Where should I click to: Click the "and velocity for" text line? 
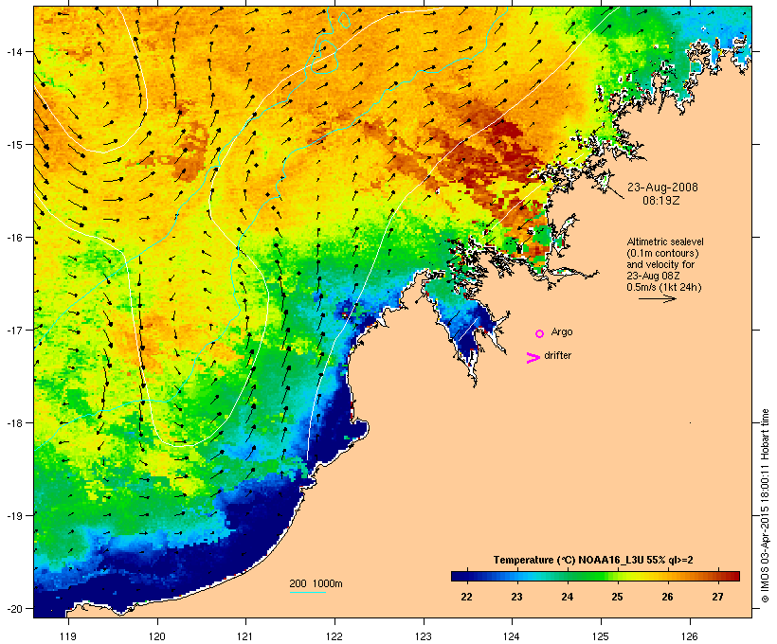coord(660,264)
